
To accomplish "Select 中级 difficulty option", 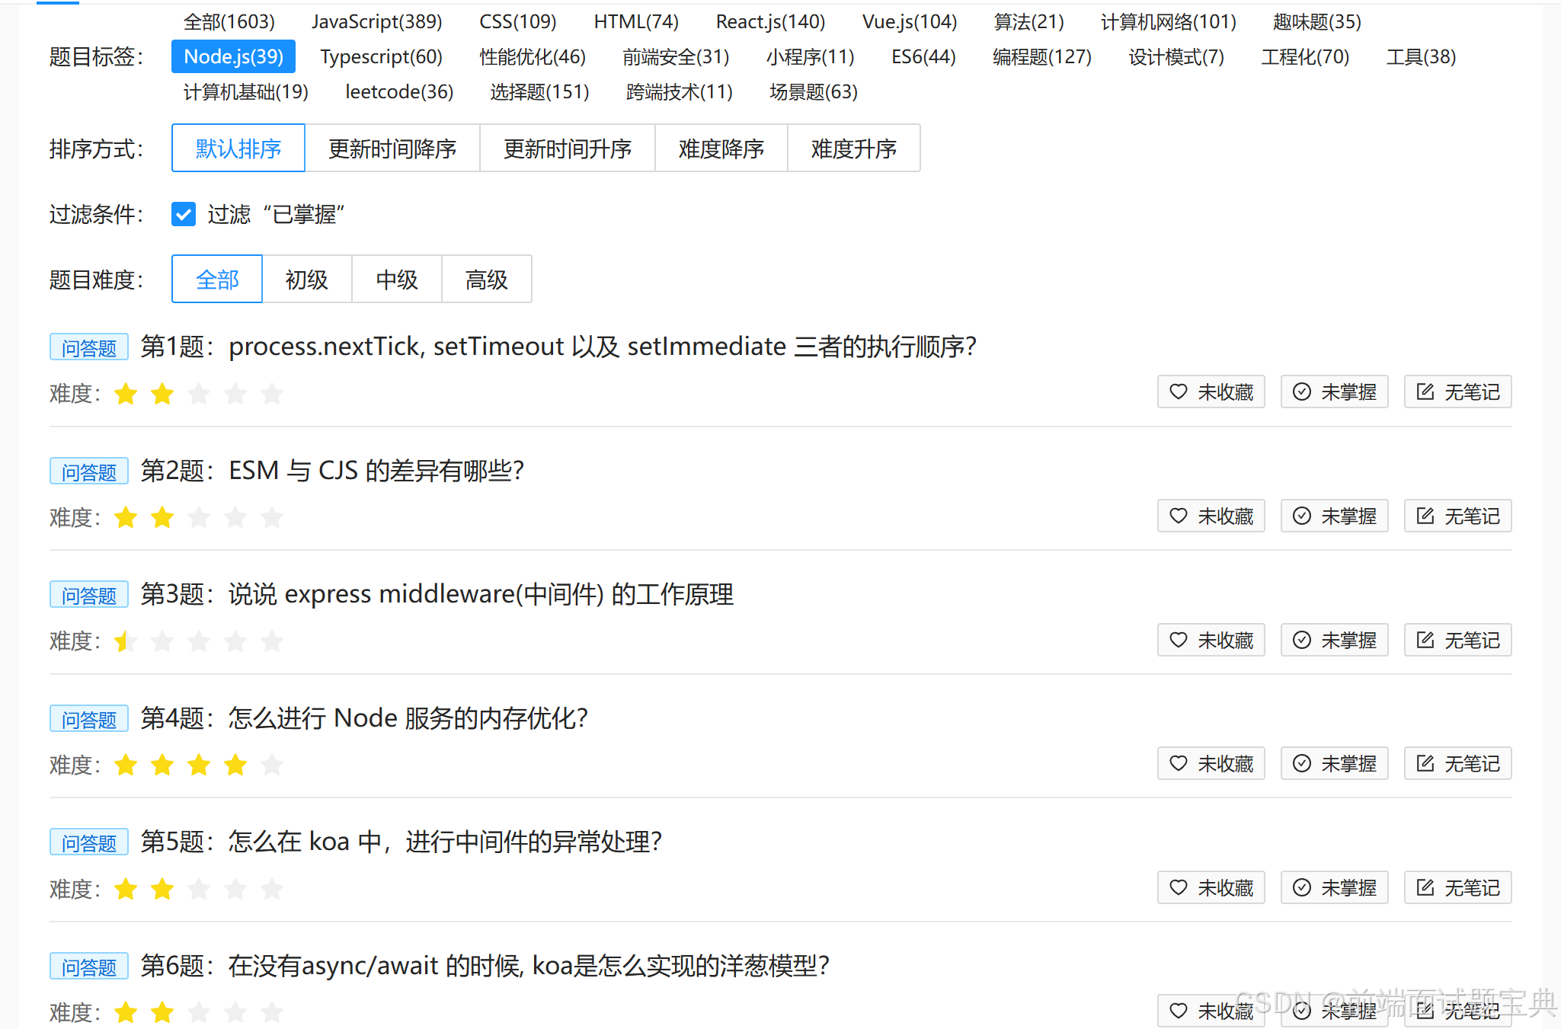I will (x=396, y=280).
